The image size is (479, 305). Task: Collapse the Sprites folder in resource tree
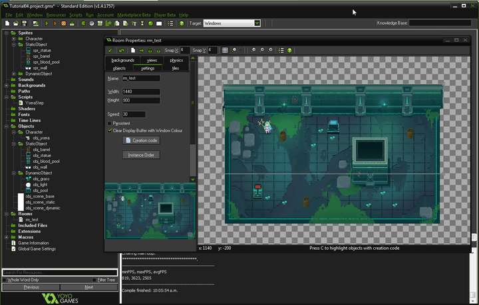(7, 33)
